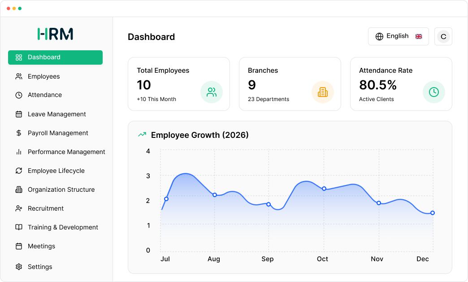Click the UK flag icon
This screenshot has width=468, height=282.
click(x=419, y=36)
